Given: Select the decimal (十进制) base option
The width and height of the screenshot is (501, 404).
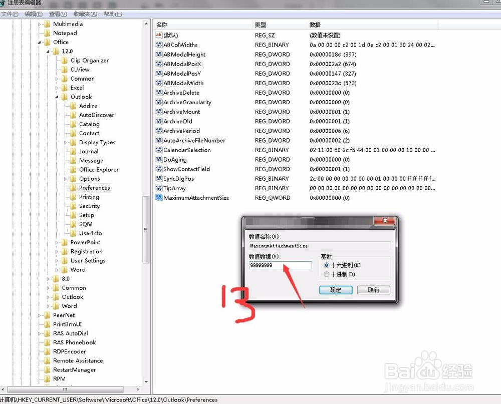Looking at the screenshot, I should click(327, 274).
